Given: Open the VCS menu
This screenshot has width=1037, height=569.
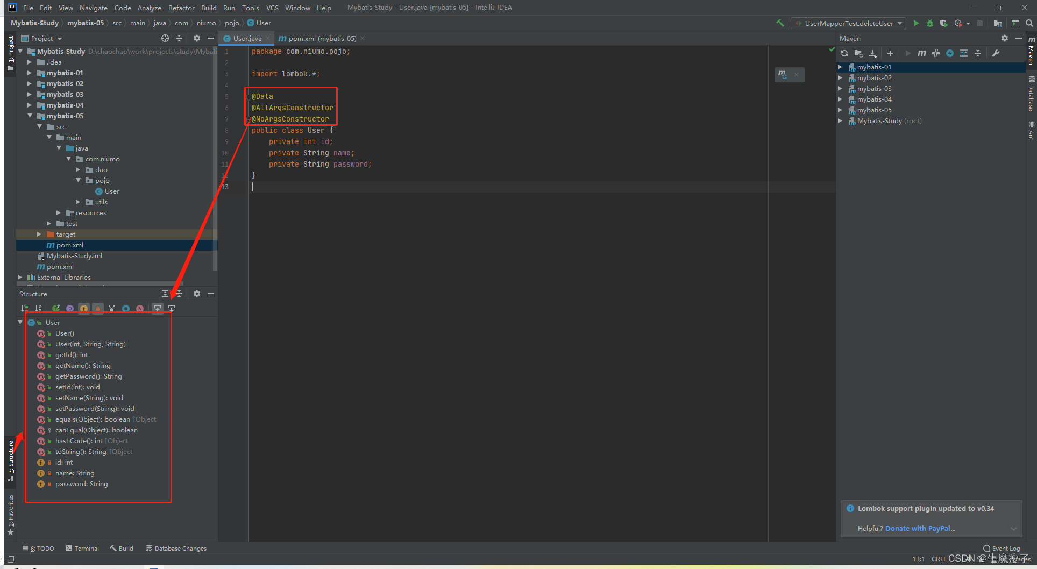Looking at the screenshot, I should [x=272, y=8].
